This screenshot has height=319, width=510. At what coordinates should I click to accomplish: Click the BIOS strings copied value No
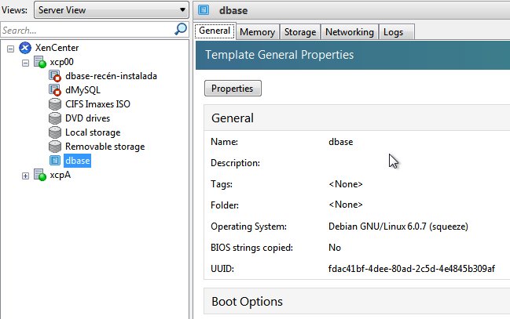(335, 248)
